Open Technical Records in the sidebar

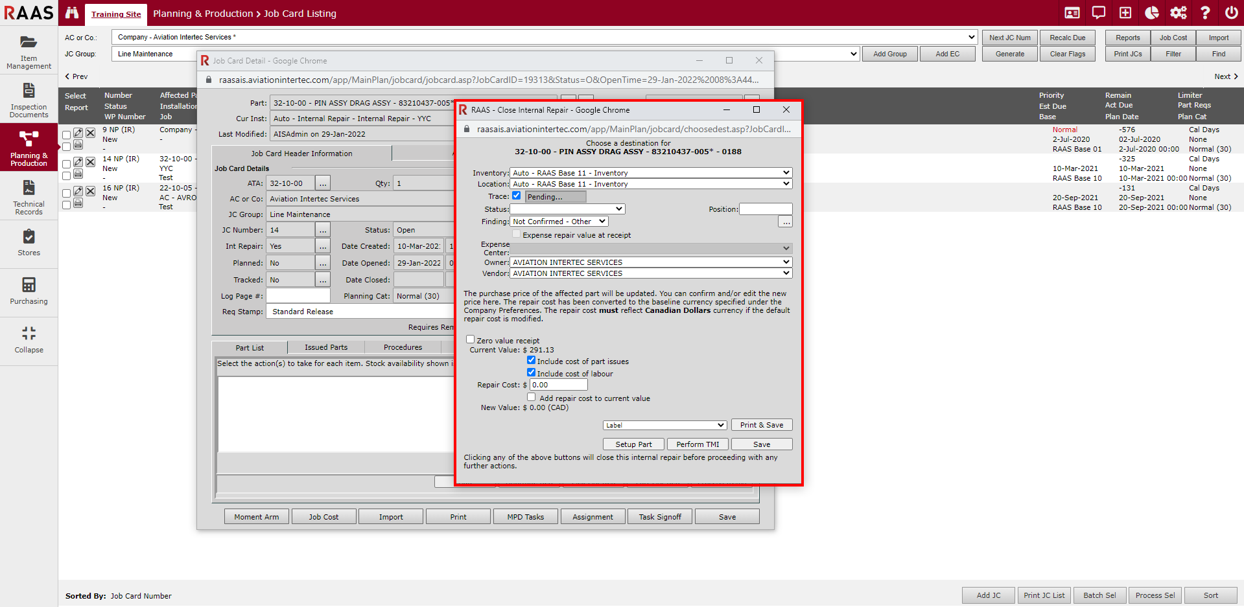29,196
